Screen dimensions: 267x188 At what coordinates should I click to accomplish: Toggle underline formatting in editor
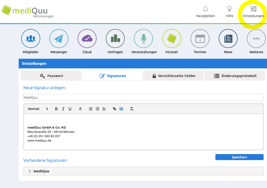[70, 109]
